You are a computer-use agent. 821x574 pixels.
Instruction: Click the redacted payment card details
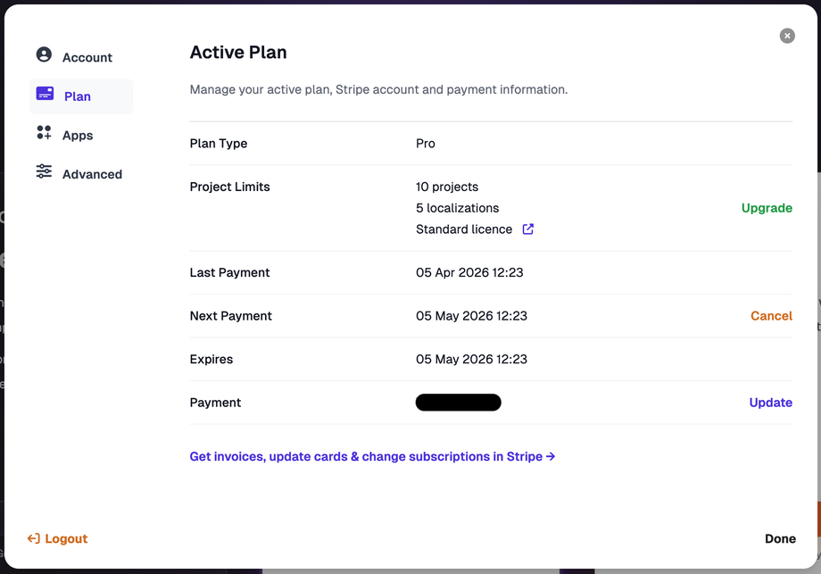click(x=458, y=402)
